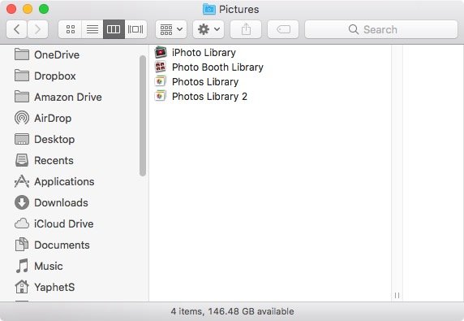The image size is (464, 321).
Task: Click the iPhoto Library icon
Action: click(x=161, y=53)
